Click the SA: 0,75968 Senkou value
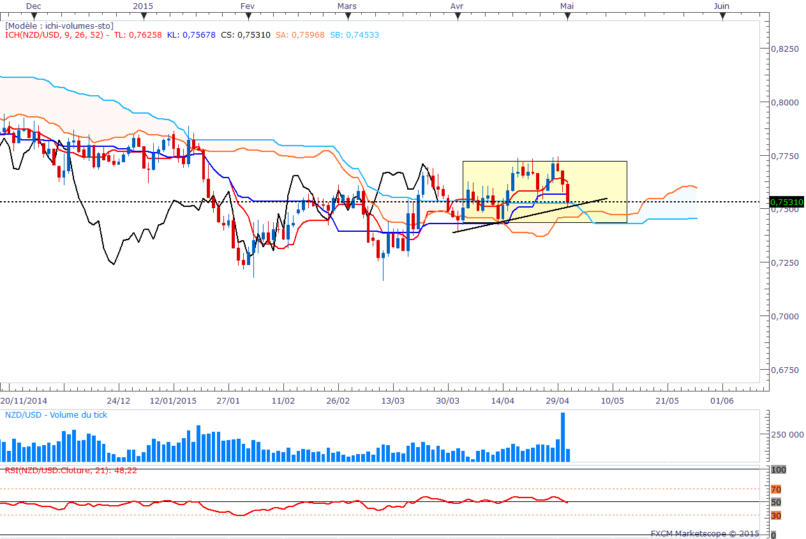 point(301,34)
